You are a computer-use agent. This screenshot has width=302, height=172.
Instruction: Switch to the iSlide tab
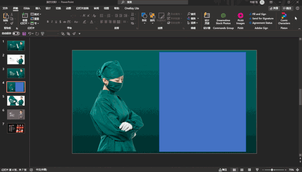click(x=27, y=8)
